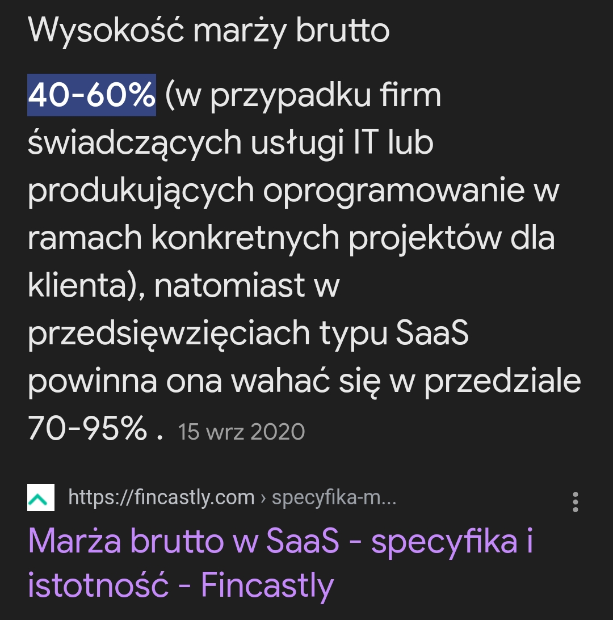Viewport: 613px width, 620px height.
Task: Open the "Marża brutto w SaaS" result link
Action: [280, 542]
